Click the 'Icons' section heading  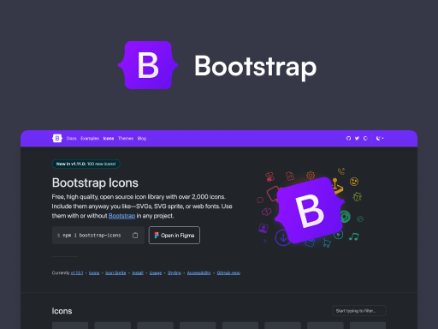[x=62, y=311]
